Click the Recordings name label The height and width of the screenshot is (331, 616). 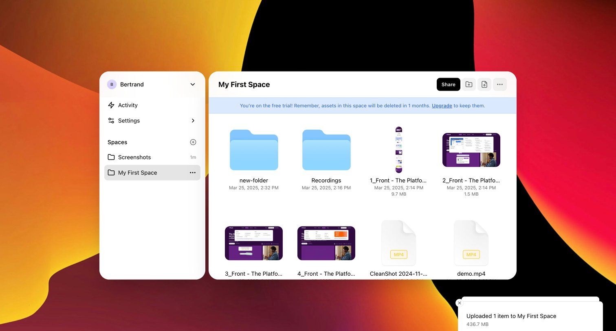326,181
